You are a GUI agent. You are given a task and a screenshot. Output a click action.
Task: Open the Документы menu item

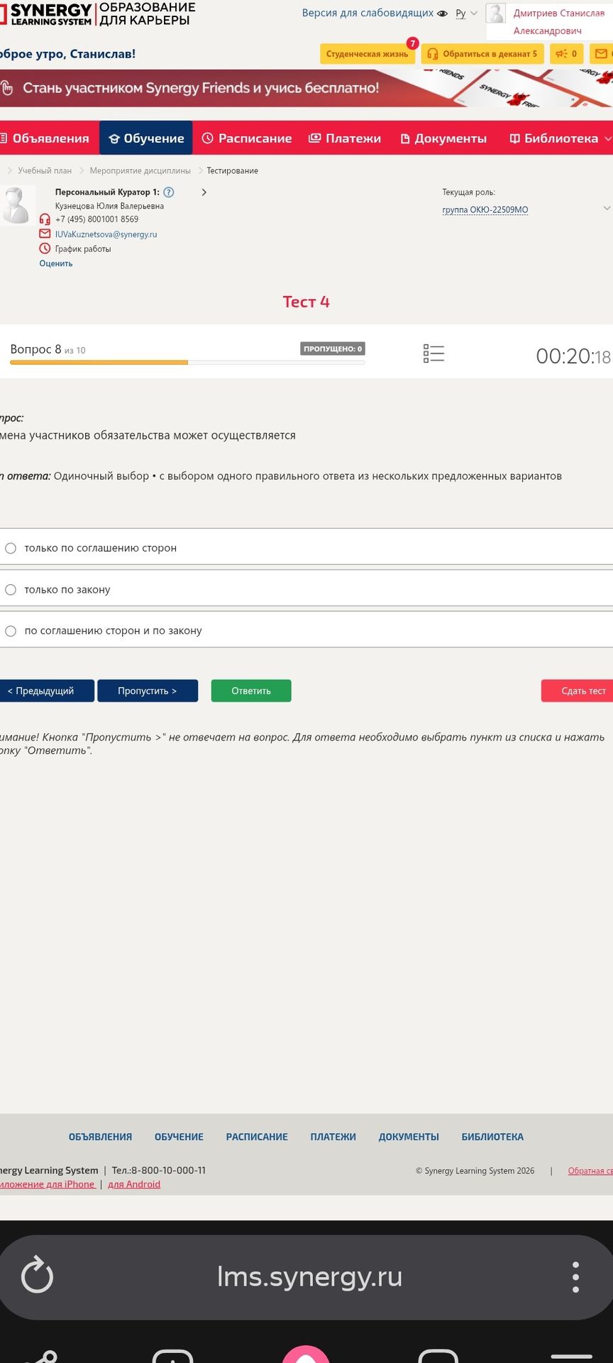(444, 138)
